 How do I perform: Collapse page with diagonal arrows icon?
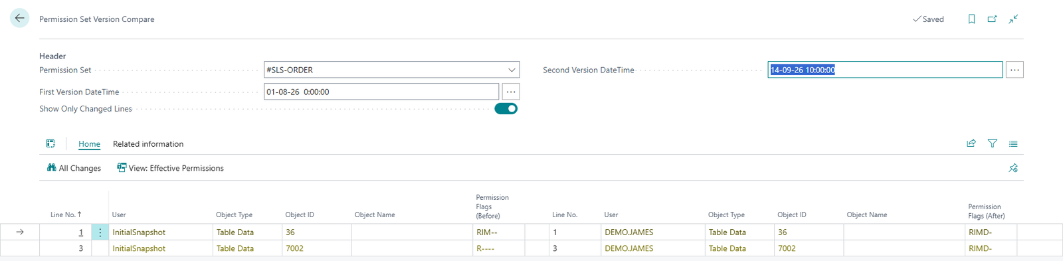[x=1013, y=19]
